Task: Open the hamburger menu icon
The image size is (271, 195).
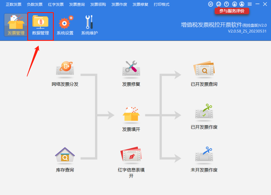Action: click(x=250, y=4)
